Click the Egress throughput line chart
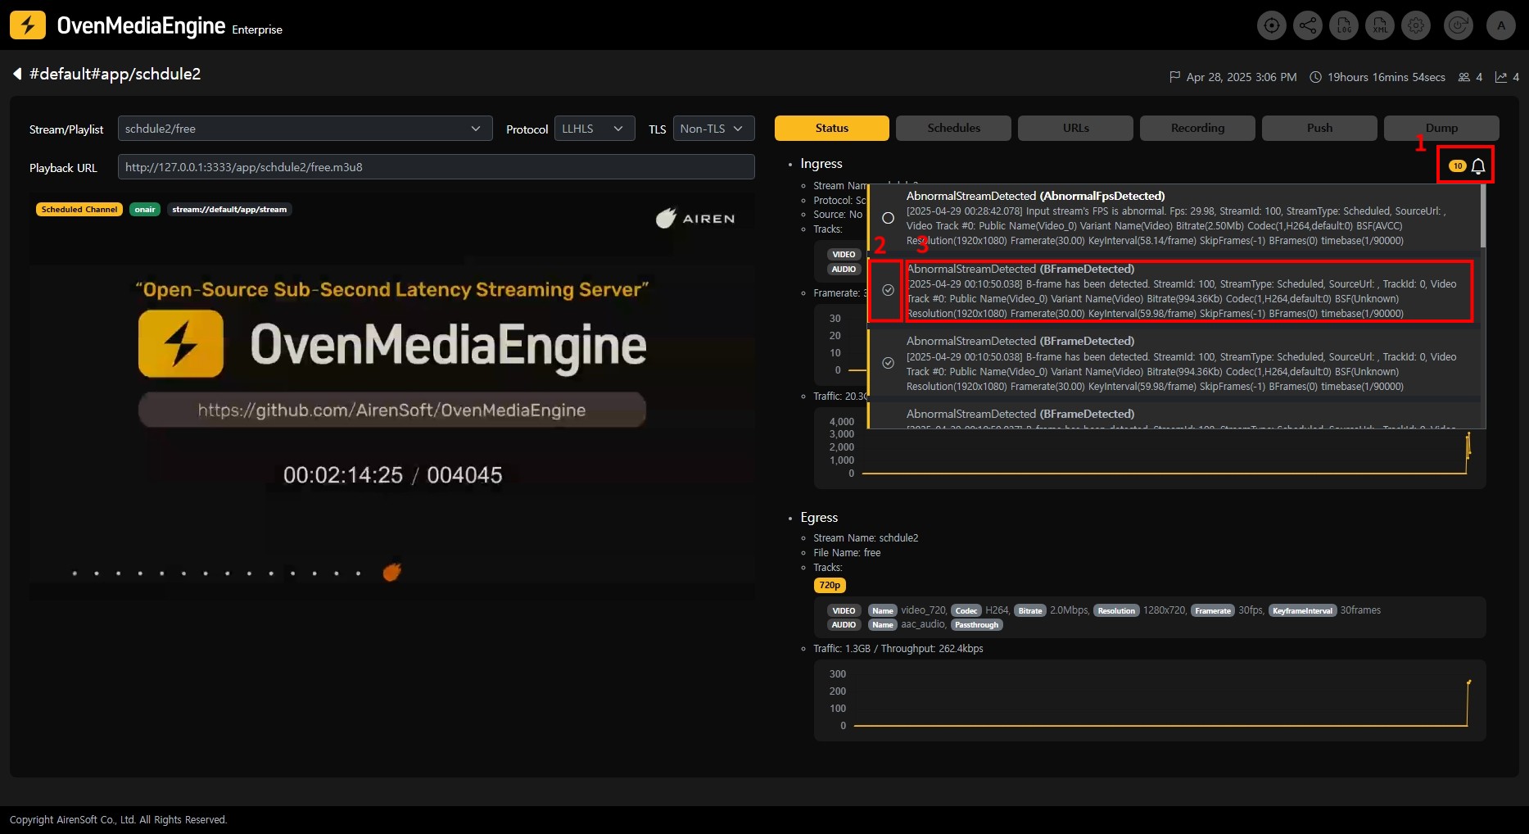The width and height of the screenshot is (1529, 834). coord(1150,700)
